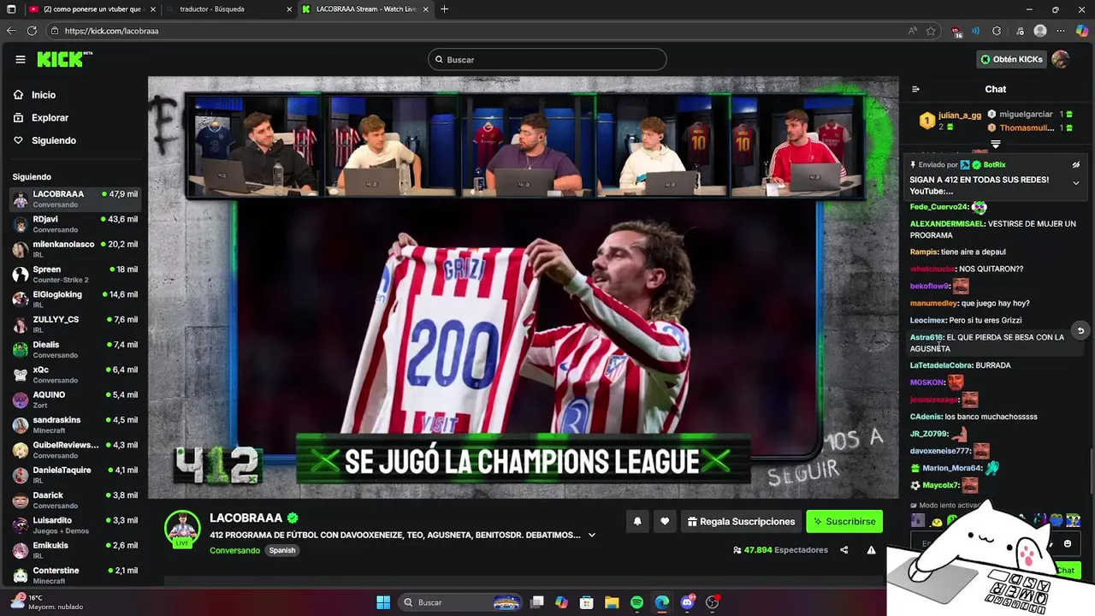This screenshot has width=1095, height=616.
Task: Click miguelgarciar in the leaderboard
Action: pos(1026,115)
